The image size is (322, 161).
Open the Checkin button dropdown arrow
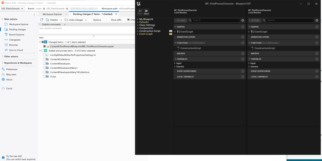coord(61,20)
